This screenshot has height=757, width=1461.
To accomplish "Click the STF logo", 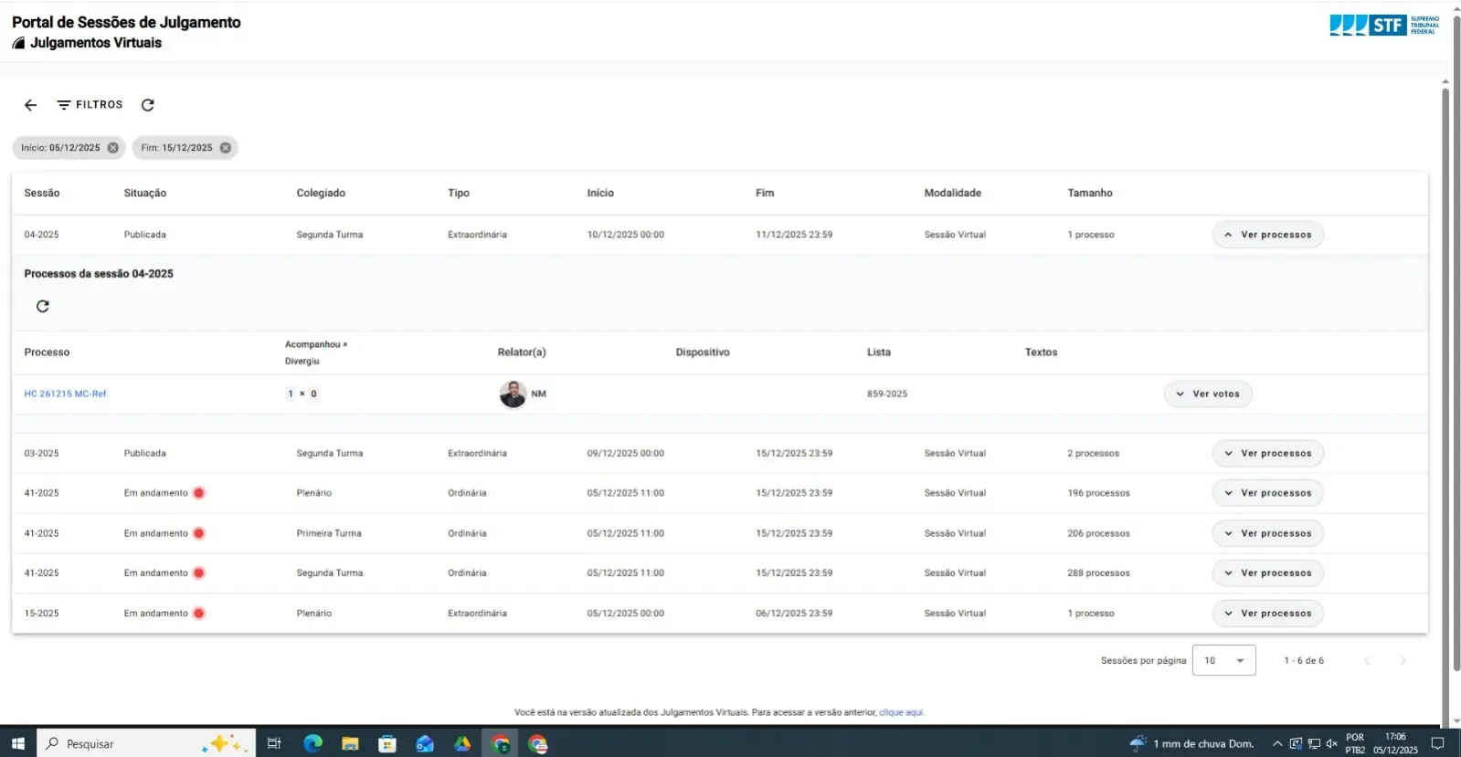I will click(x=1383, y=25).
